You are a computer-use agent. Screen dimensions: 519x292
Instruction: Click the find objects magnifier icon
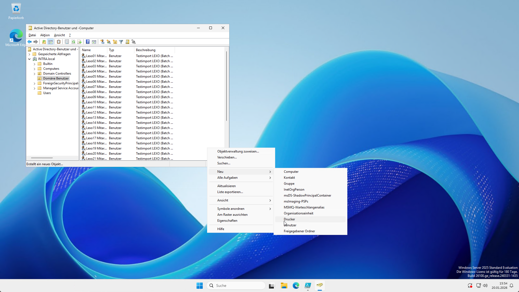[127, 42]
